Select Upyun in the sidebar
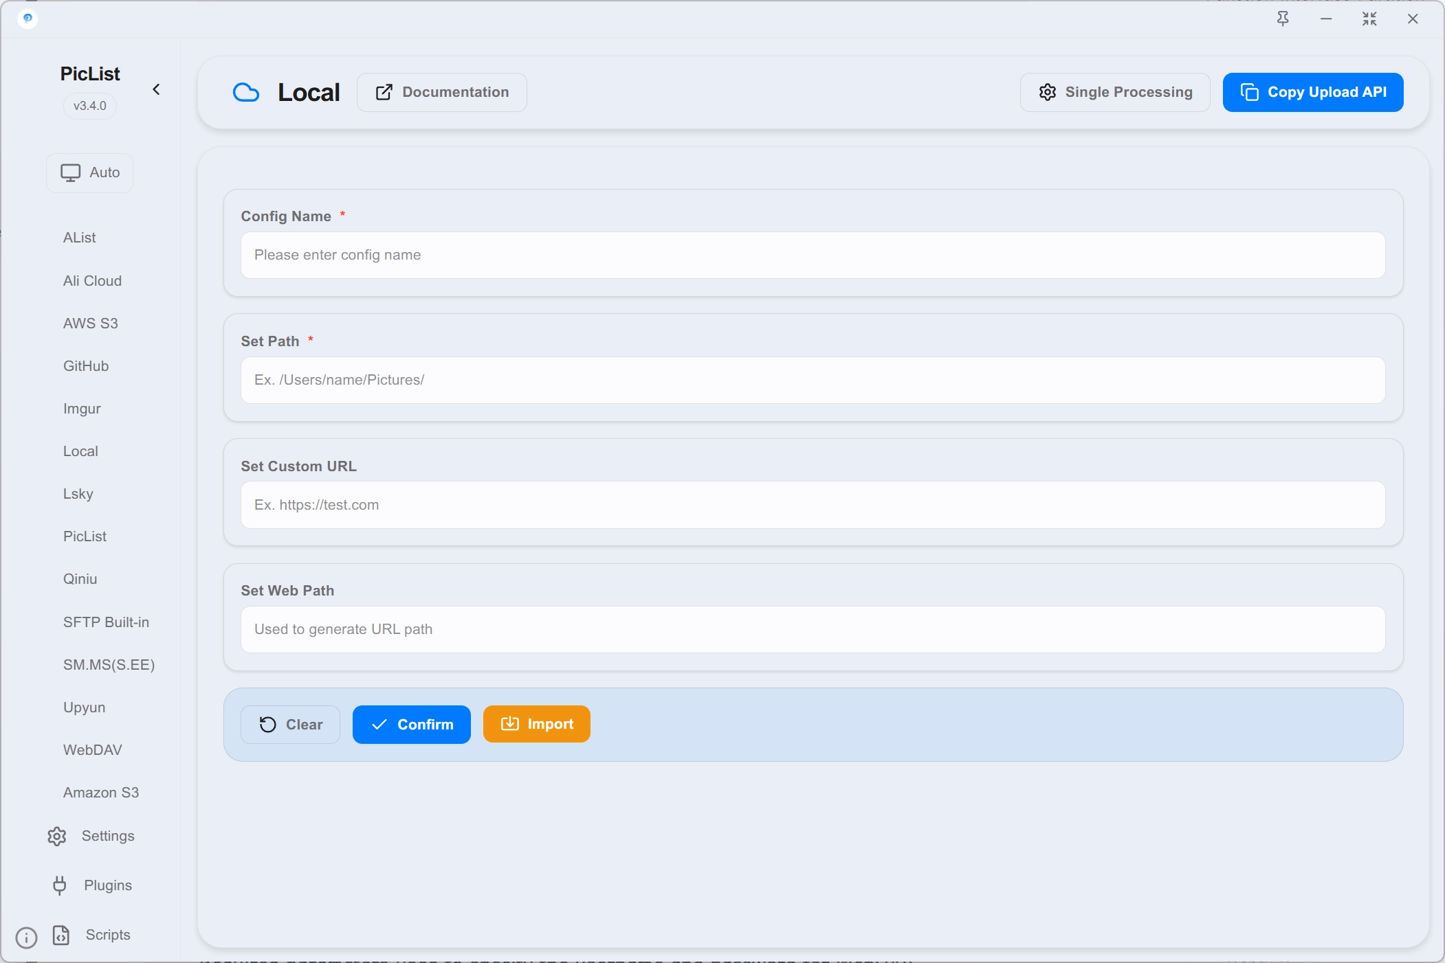Viewport: 1445px width, 963px height. (84, 707)
